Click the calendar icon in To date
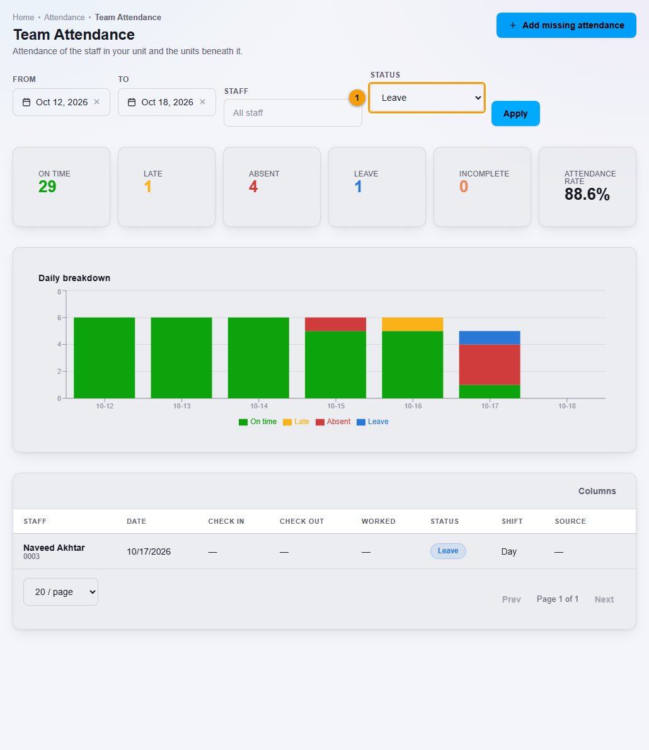This screenshot has height=750, width=649. point(132,102)
